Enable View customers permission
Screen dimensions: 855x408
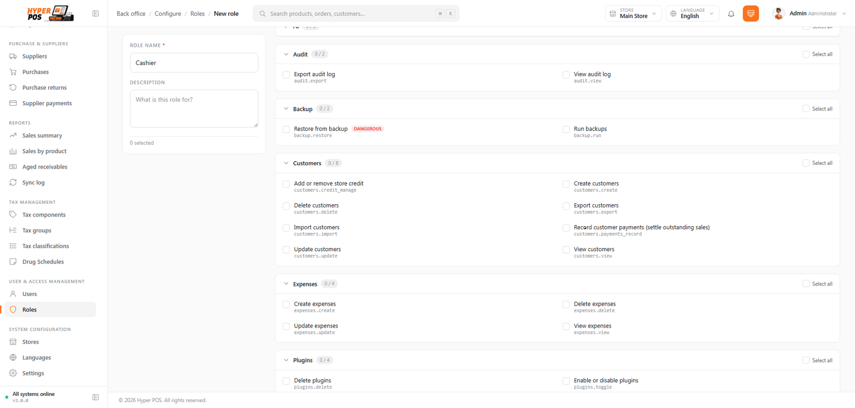click(566, 250)
